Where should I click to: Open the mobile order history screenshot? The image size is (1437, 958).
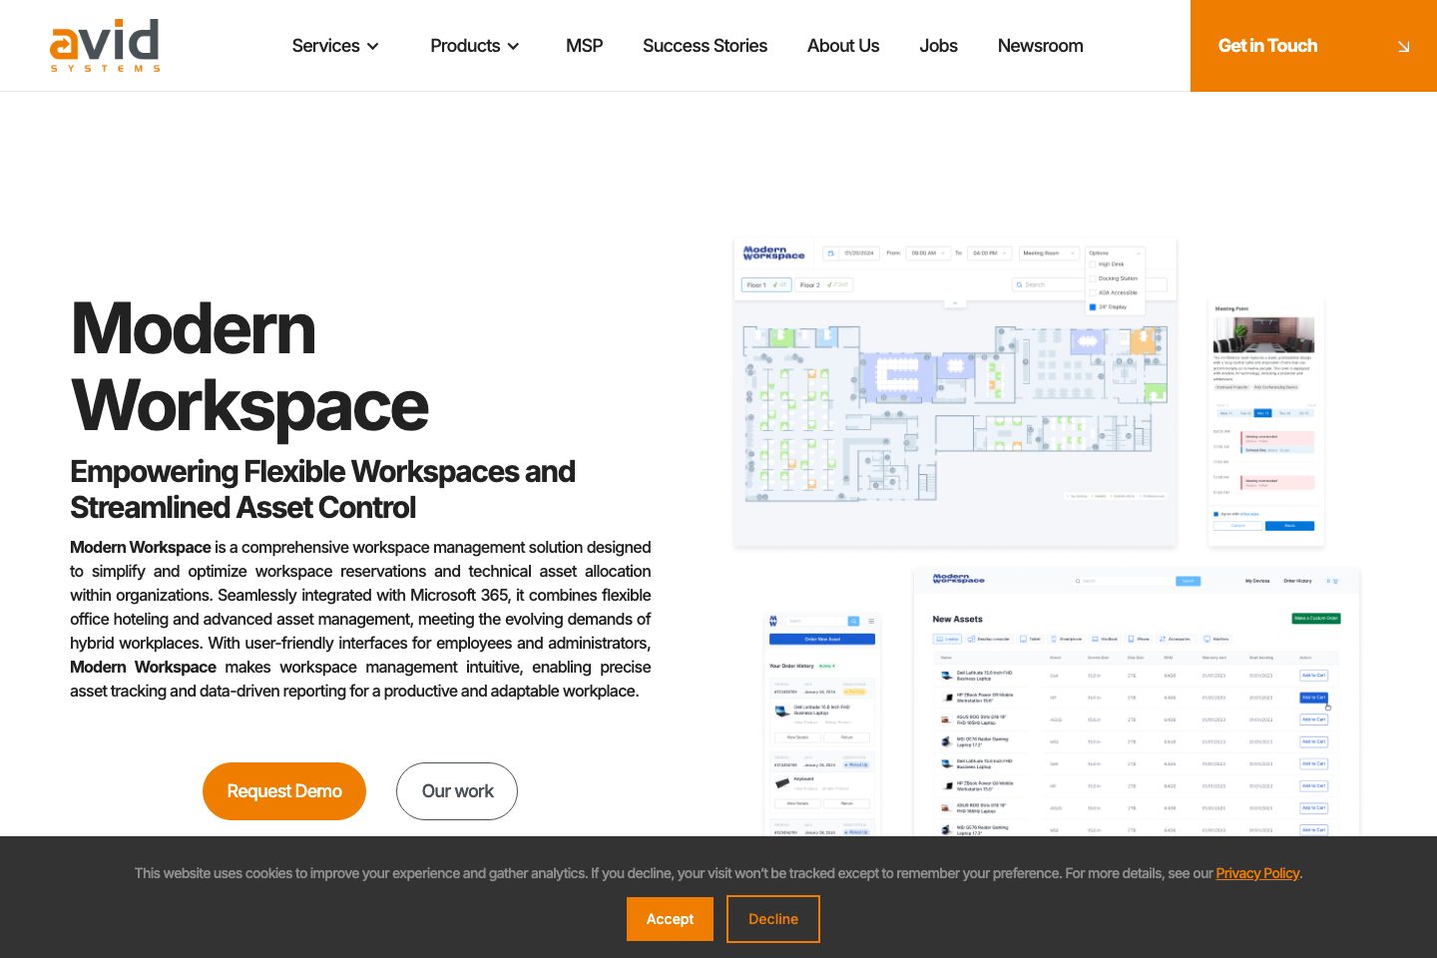click(x=822, y=724)
